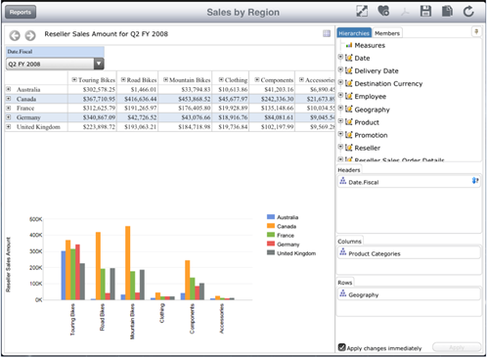Expand Touring Bikes column header
487x357 pixels.
click(74, 79)
